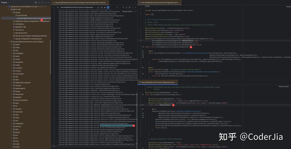Screen dimensions: 291x149
Task: Expand the cache package
Action: pos(12,59)
